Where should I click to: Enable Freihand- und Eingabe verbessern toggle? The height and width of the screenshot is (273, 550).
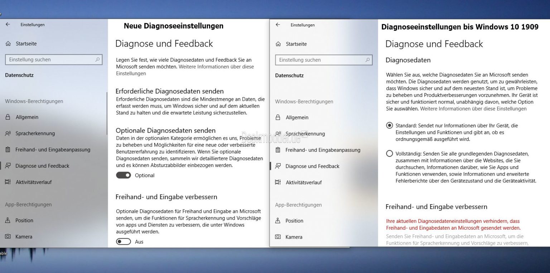(x=124, y=241)
